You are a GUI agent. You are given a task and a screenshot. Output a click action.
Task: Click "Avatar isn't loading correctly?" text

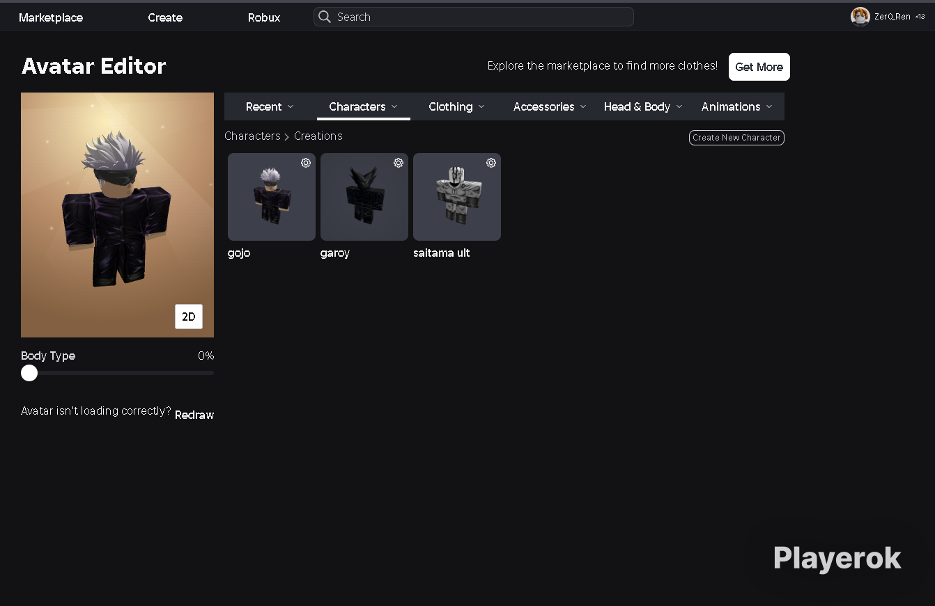[x=96, y=411]
